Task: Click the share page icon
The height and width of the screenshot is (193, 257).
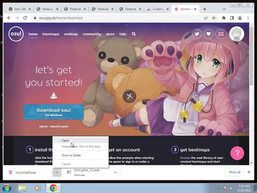Action: 206,18
